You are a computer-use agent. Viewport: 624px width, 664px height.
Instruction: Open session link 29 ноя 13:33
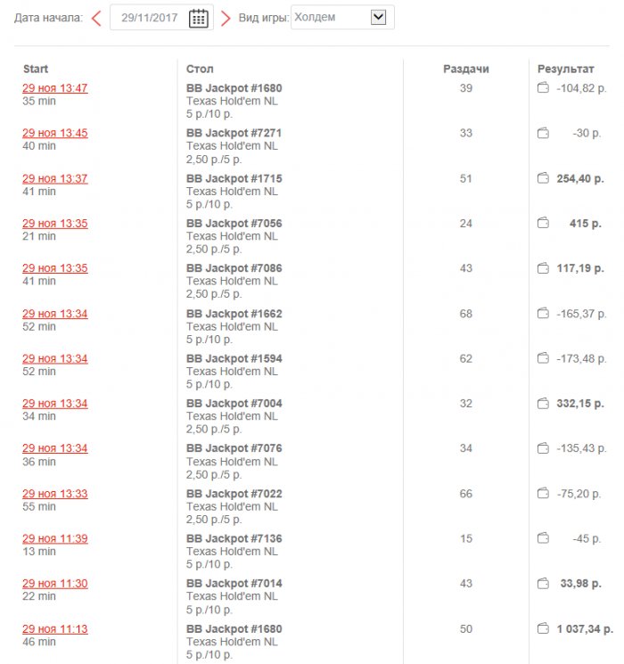tap(55, 493)
